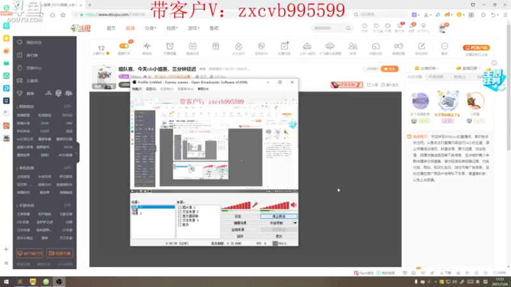This screenshot has width=511, height=287.
Task: Select DOTA2 category in sidebar
Action: click(x=67, y=115)
